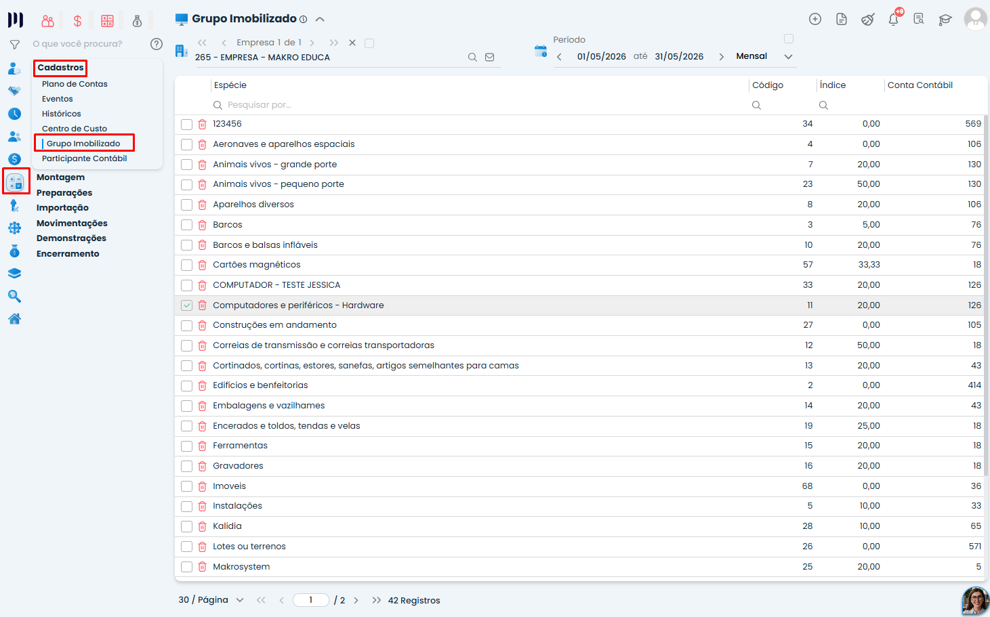Viewport: 990px width, 617px height.
Task: Uncheck Computadores e periféricos - Hardware checkbox
Action: point(187,305)
